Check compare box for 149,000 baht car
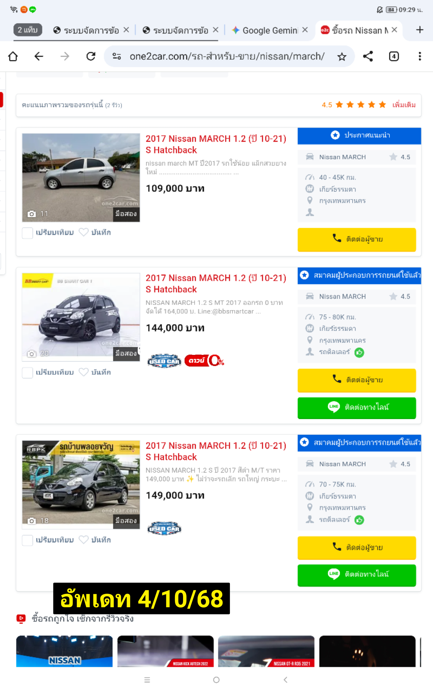The image size is (433, 693). [28, 540]
